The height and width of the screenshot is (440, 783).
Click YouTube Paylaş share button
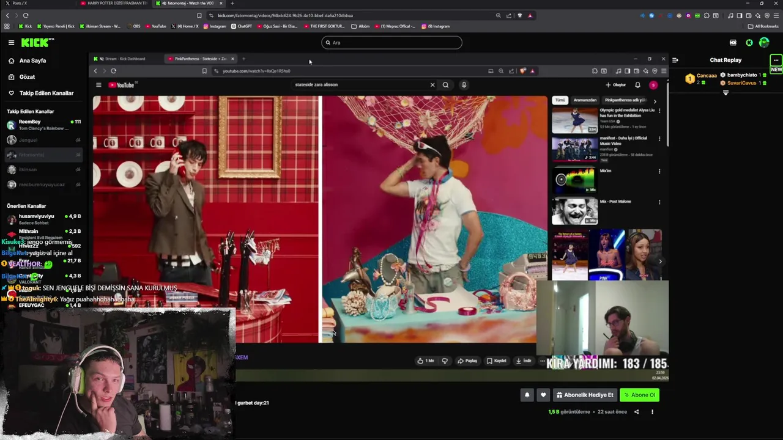point(467,361)
